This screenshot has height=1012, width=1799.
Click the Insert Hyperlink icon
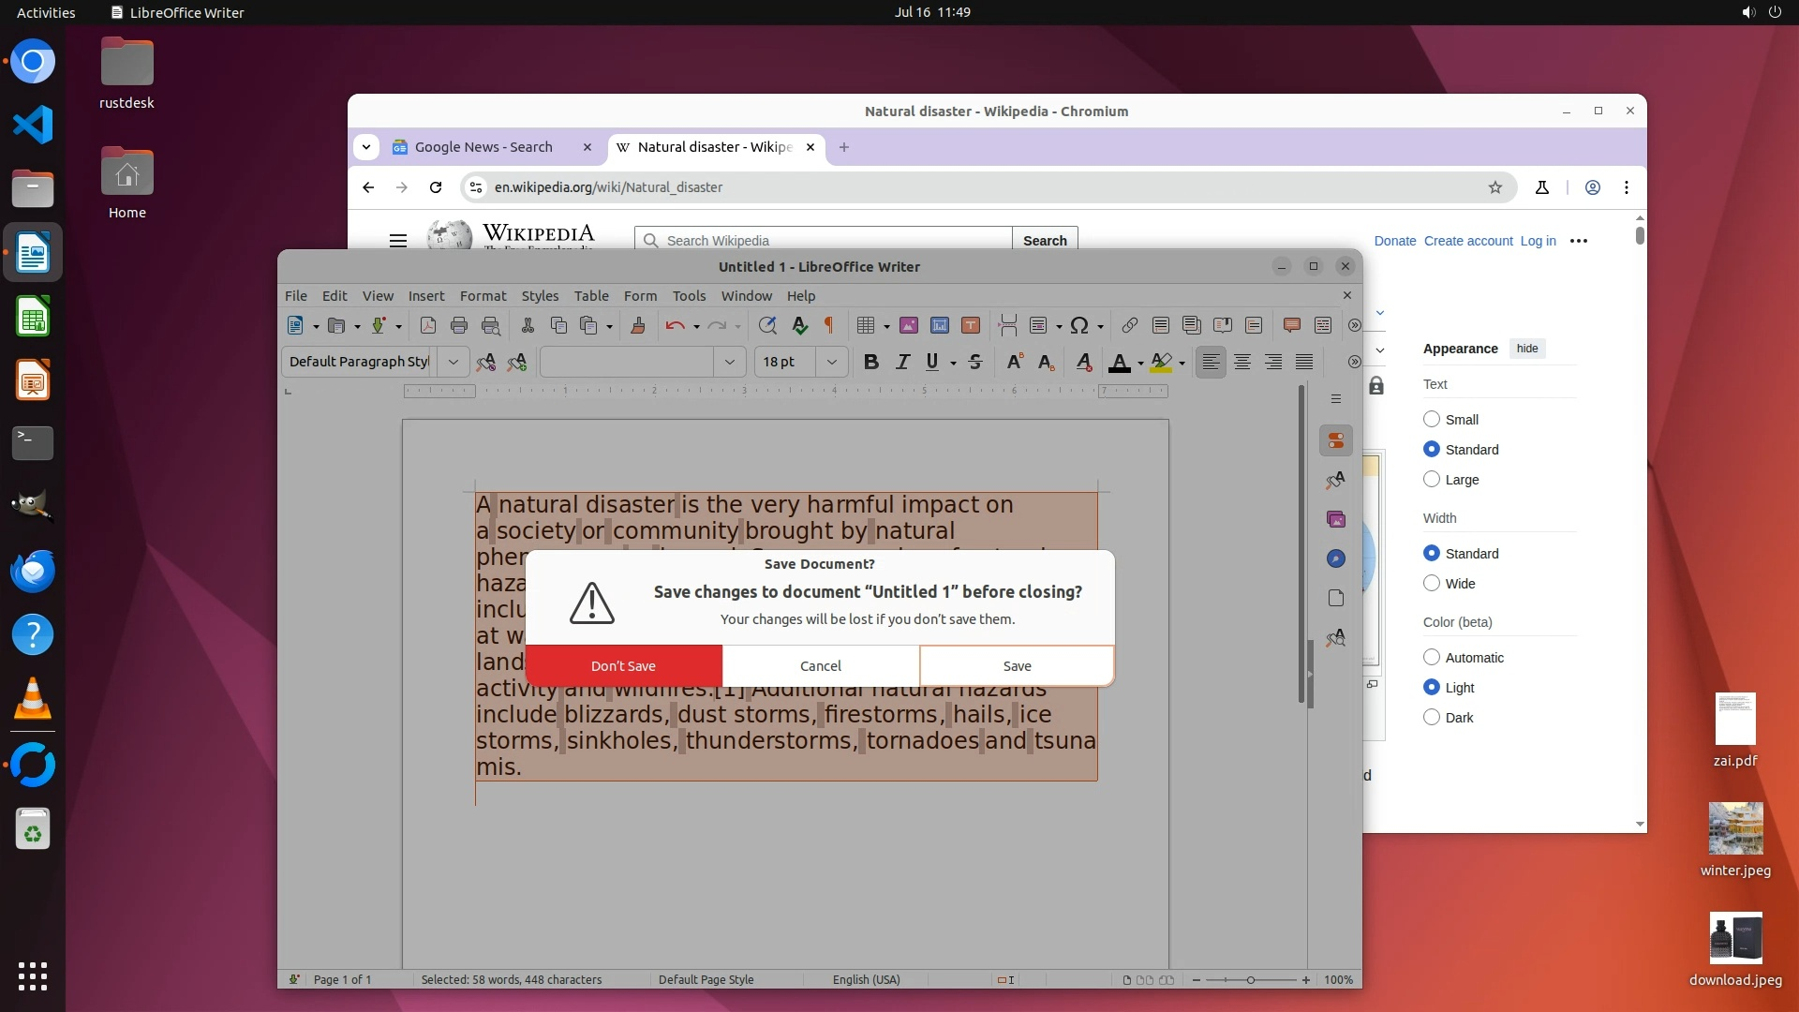[x=1129, y=325]
